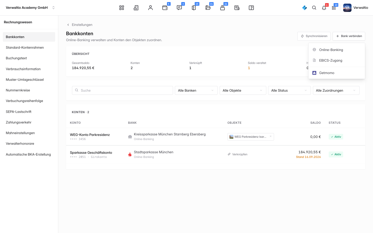373x233 pixels.
Task: Open the contacts person icon
Action: tap(150, 8)
